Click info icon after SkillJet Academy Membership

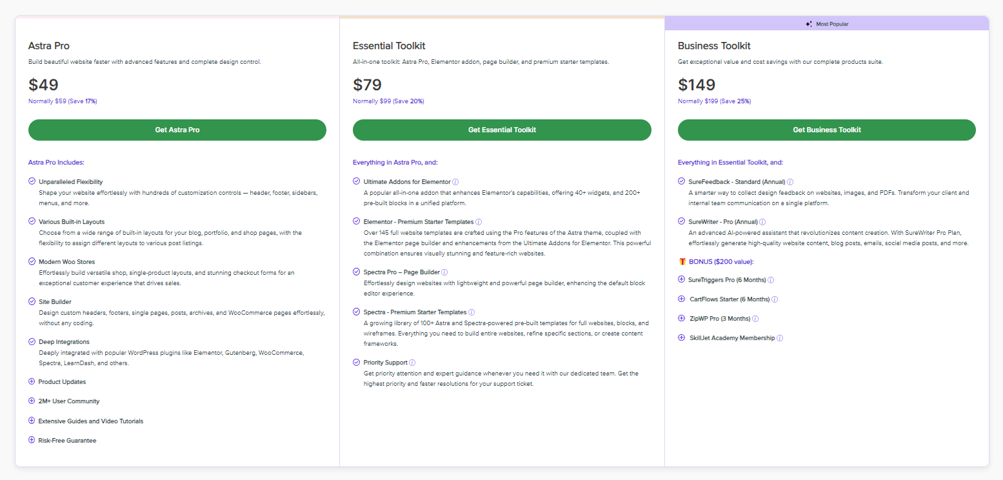[780, 338]
